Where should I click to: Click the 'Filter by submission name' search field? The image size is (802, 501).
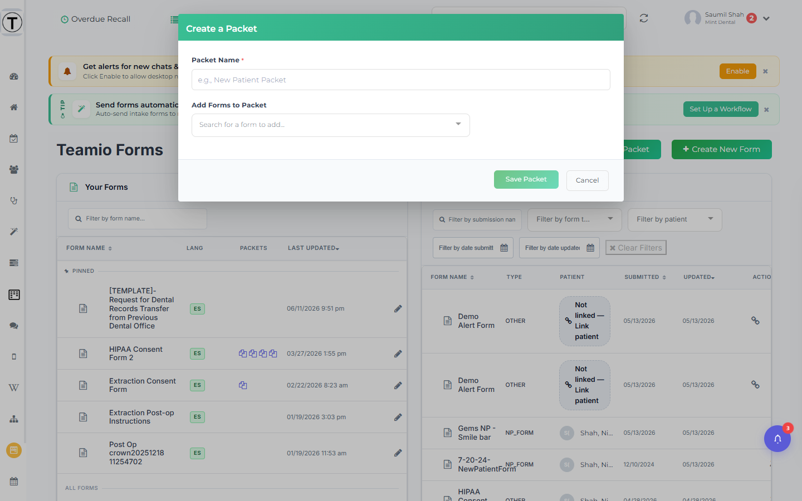[477, 220]
